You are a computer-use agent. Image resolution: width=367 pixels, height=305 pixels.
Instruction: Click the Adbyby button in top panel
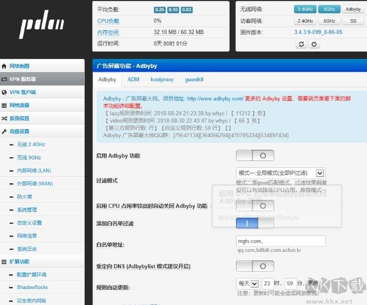click(353, 9)
